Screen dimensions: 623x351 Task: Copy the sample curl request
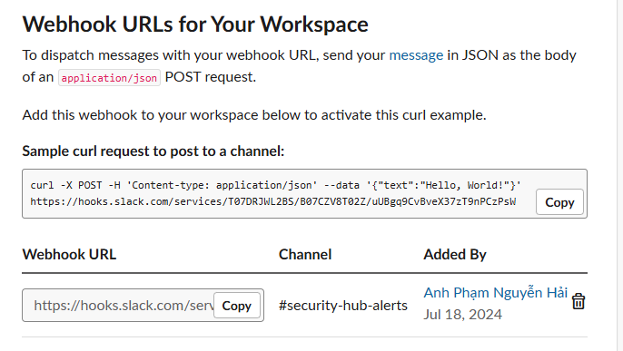tap(559, 202)
